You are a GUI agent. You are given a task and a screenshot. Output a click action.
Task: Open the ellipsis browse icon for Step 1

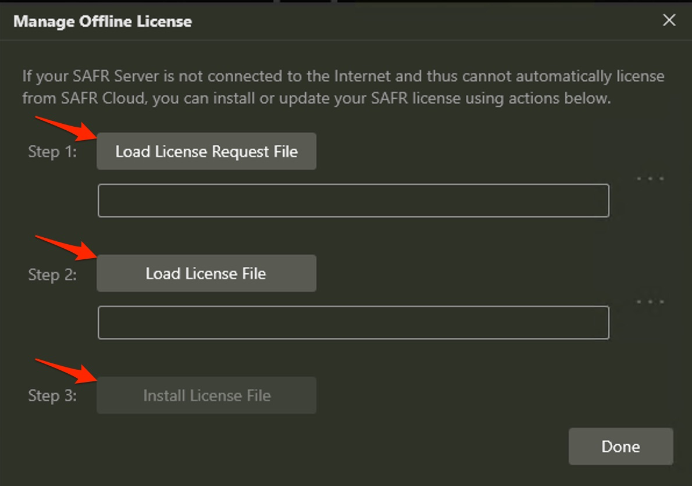point(650,179)
